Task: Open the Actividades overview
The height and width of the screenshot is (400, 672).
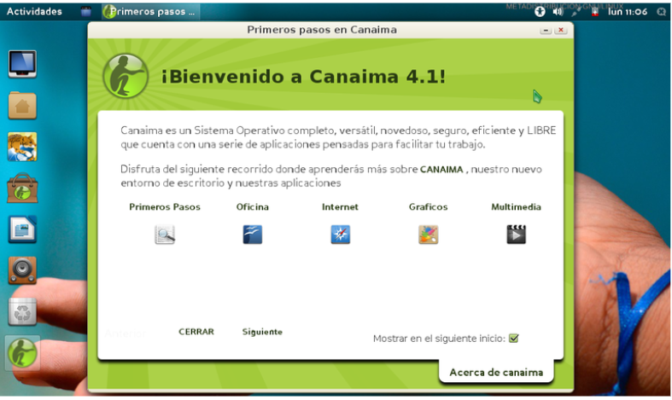Action: [x=34, y=12]
